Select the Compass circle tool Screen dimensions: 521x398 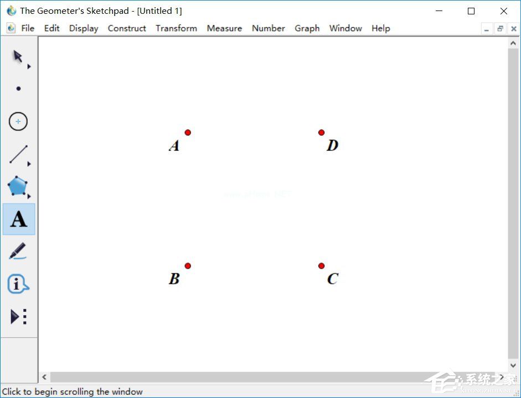(x=18, y=122)
